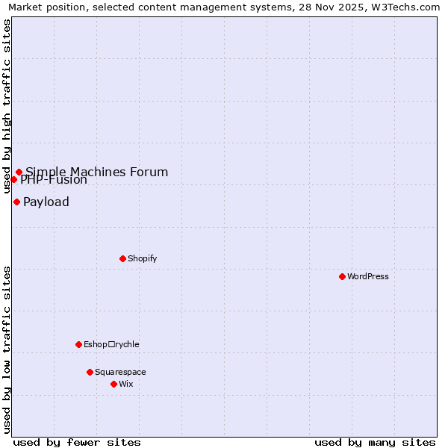Click the Payload red marker
This screenshot has height=448, width=448.
(x=17, y=202)
